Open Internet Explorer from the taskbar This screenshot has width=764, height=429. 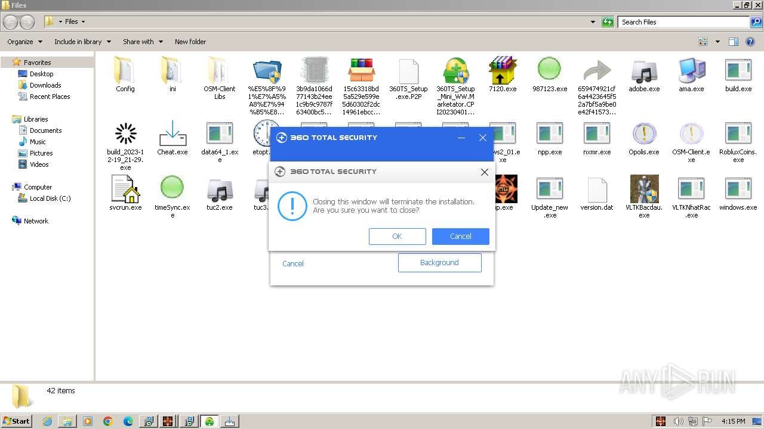(47, 421)
